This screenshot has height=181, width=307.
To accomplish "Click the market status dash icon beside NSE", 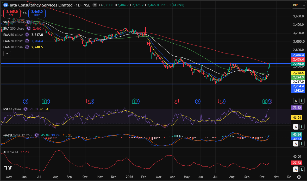I will [95, 5].
